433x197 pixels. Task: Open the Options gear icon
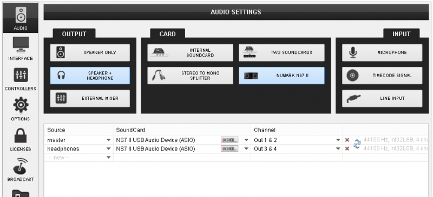pos(21,105)
